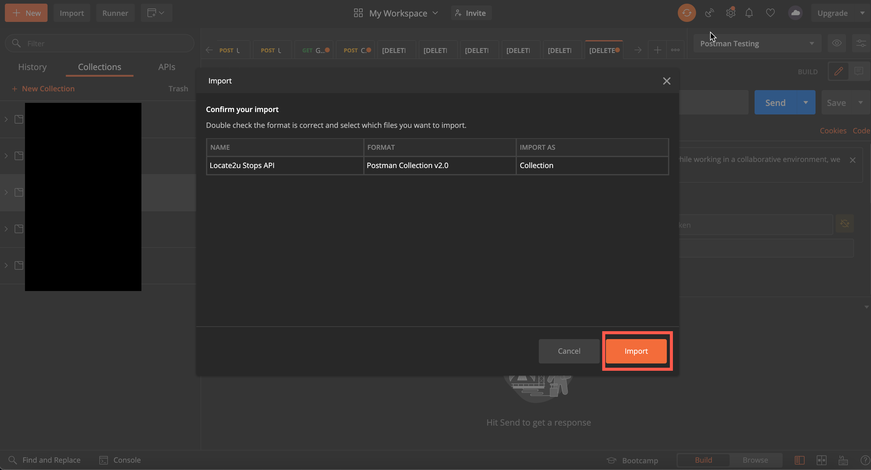Select the POST C request tab

(355, 50)
